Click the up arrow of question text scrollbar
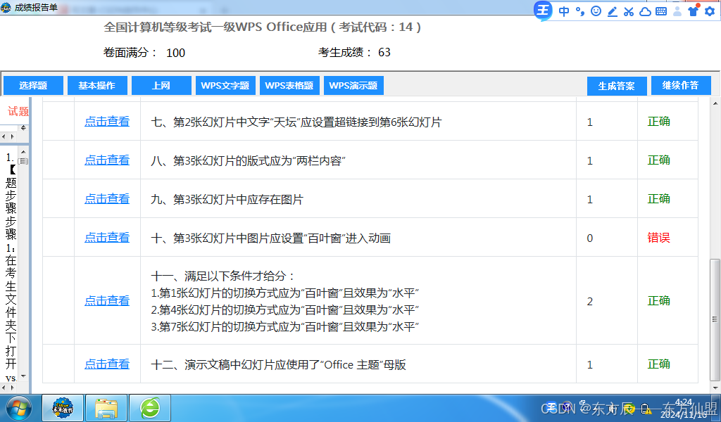Image resolution: width=721 pixels, height=422 pixels. pos(23,151)
